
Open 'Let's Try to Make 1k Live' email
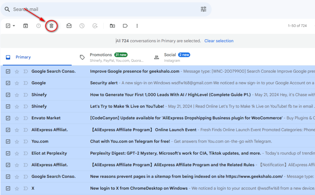click(x=127, y=106)
